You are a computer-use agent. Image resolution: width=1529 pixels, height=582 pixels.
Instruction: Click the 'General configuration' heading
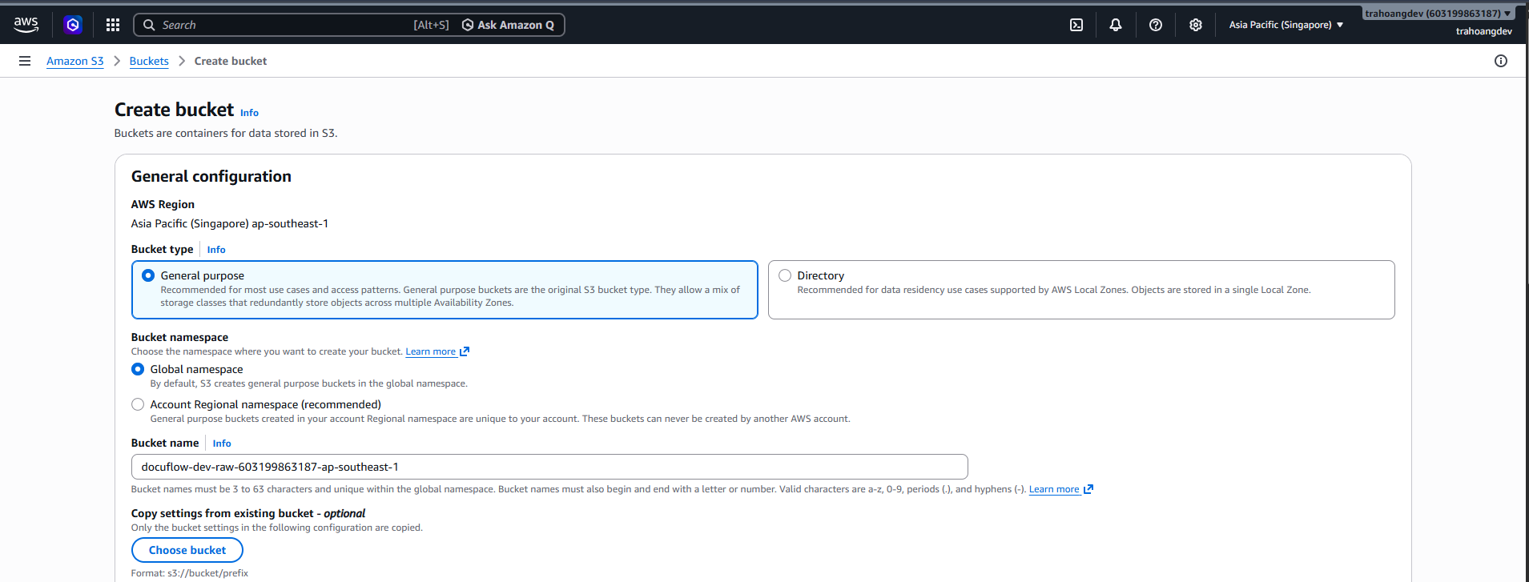point(211,176)
